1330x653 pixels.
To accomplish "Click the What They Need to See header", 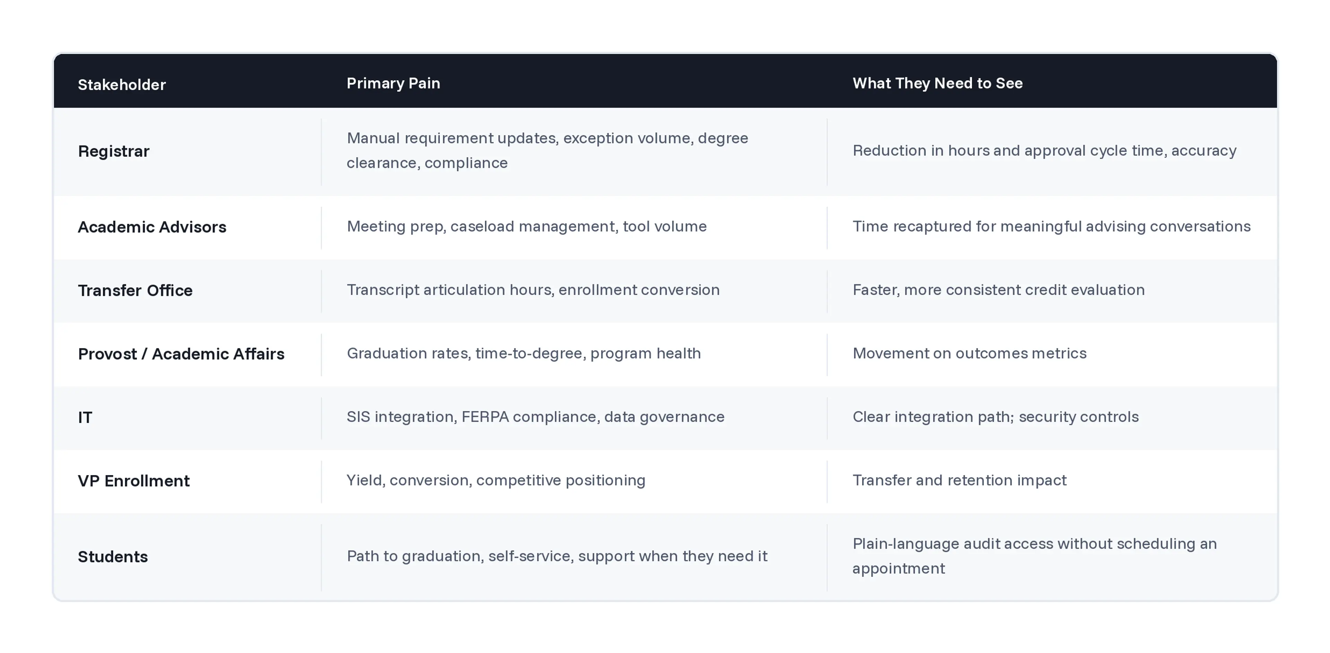I will [937, 83].
